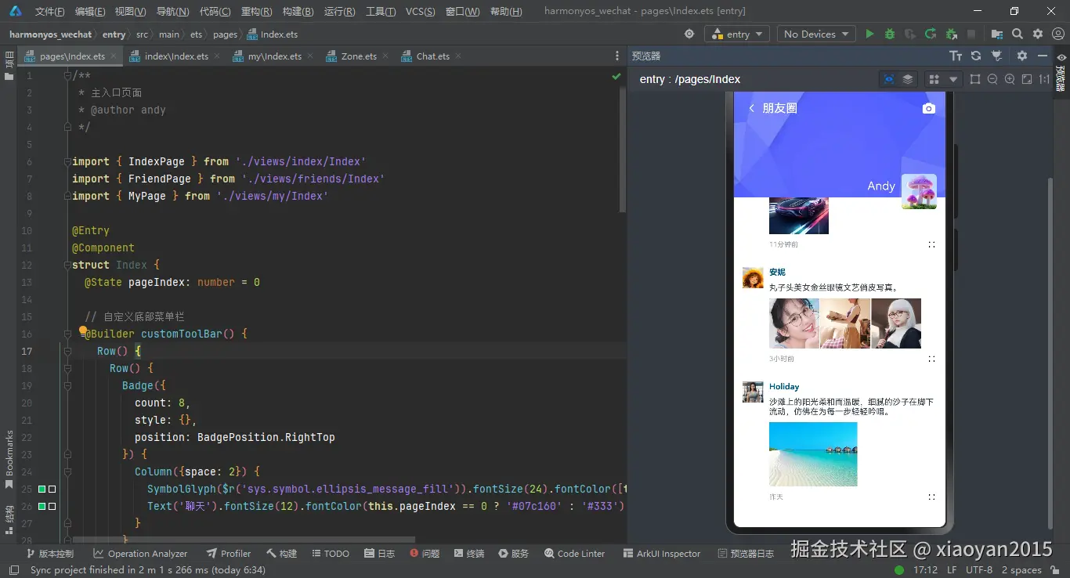Screen dimensions: 1070x578
Task: Expand the previewer multi-device profile dropdown
Action: pyautogui.click(x=953, y=79)
